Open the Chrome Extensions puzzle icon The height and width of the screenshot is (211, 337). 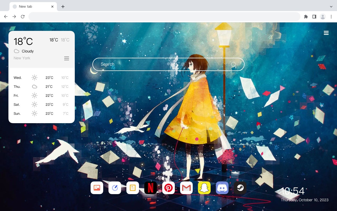(x=306, y=17)
